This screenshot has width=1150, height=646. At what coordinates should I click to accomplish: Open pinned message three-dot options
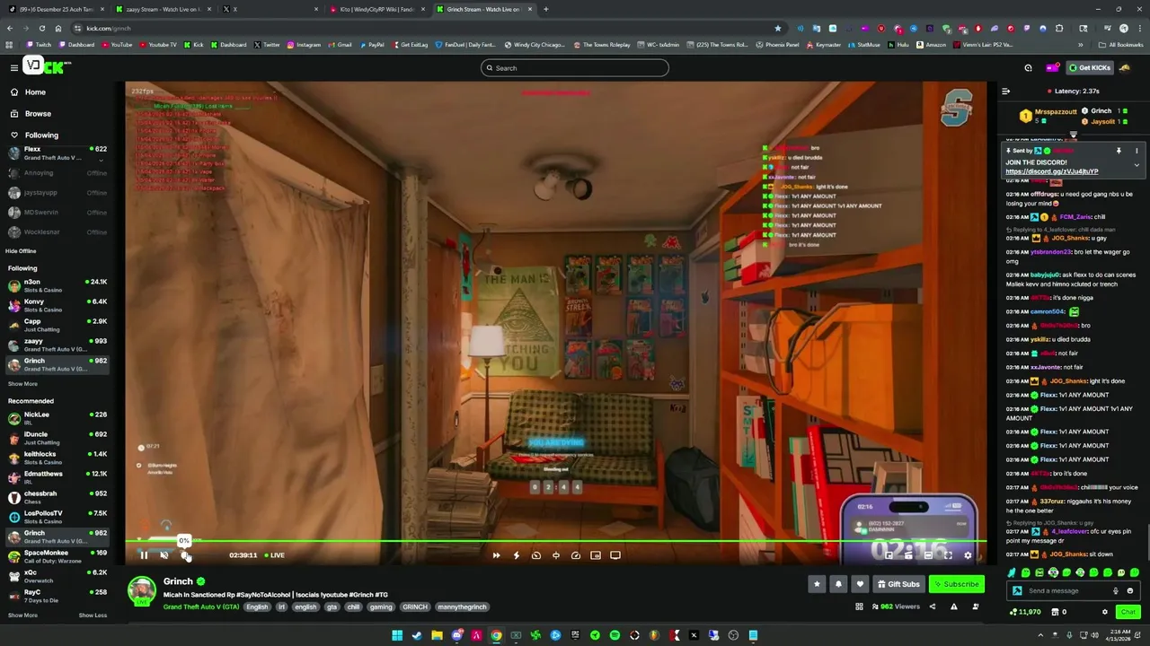pos(1137,151)
